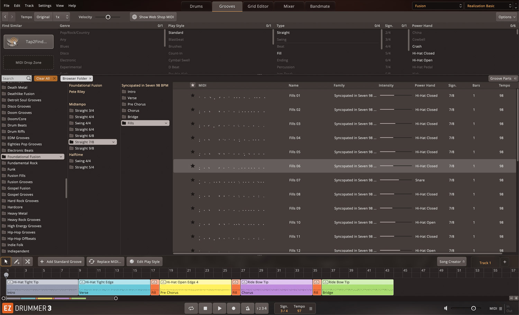Click Show Web Shop MIDI button
This screenshot has width=519, height=315.
[153, 17]
